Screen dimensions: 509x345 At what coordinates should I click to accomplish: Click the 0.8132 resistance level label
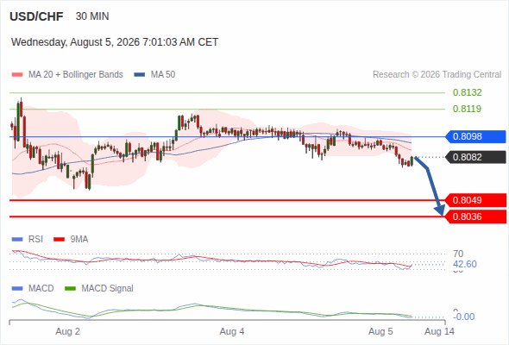(x=467, y=92)
